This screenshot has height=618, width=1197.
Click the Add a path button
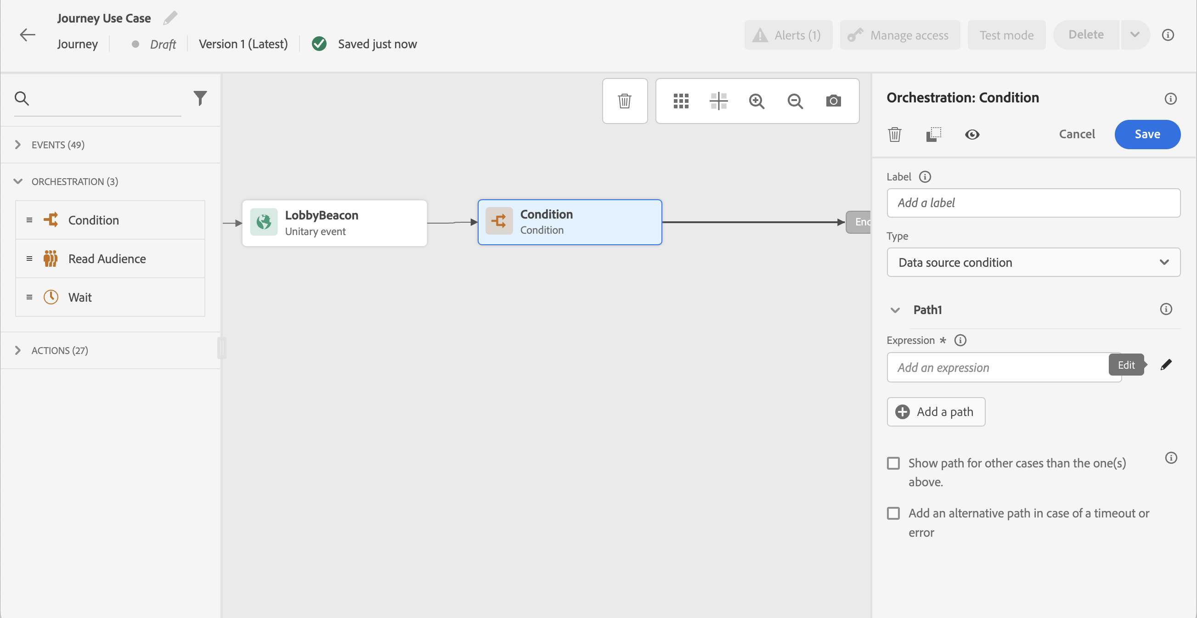coord(936,412)
